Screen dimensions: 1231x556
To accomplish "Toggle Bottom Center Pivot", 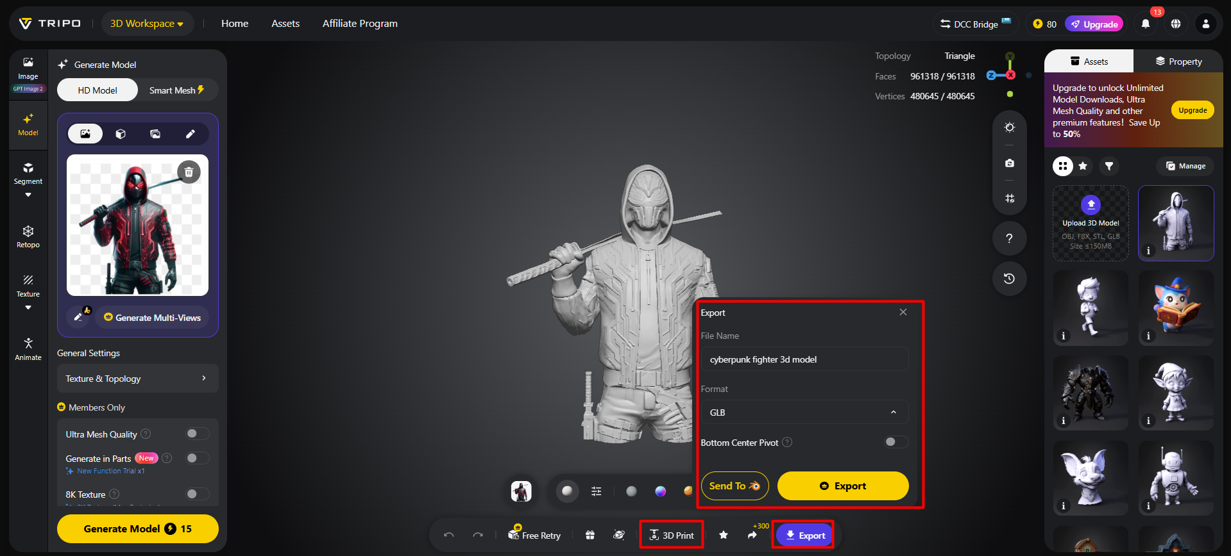I will (896, 442).
